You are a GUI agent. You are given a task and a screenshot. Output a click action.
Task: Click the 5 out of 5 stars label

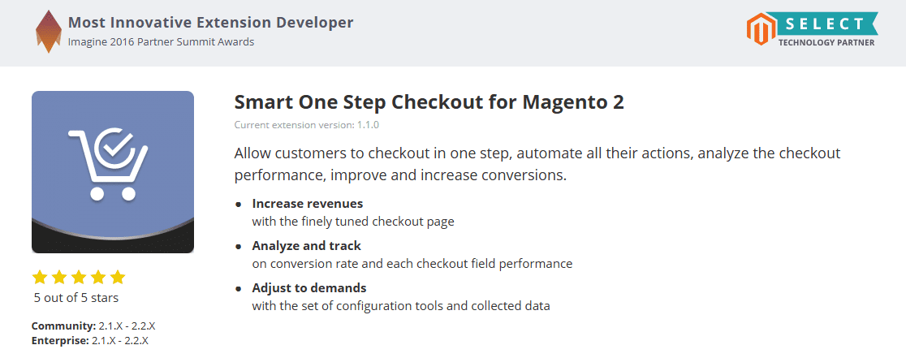click(x=76, y=298)
